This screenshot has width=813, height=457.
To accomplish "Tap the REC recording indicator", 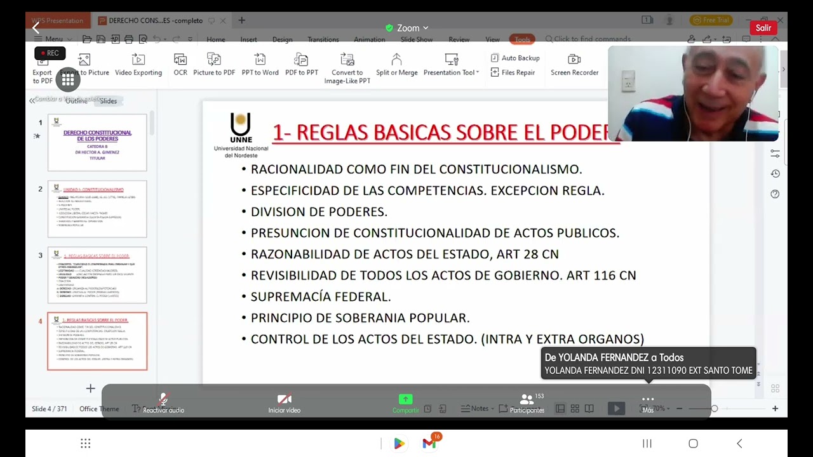I will pyautogui.click(x=50, y=53).
